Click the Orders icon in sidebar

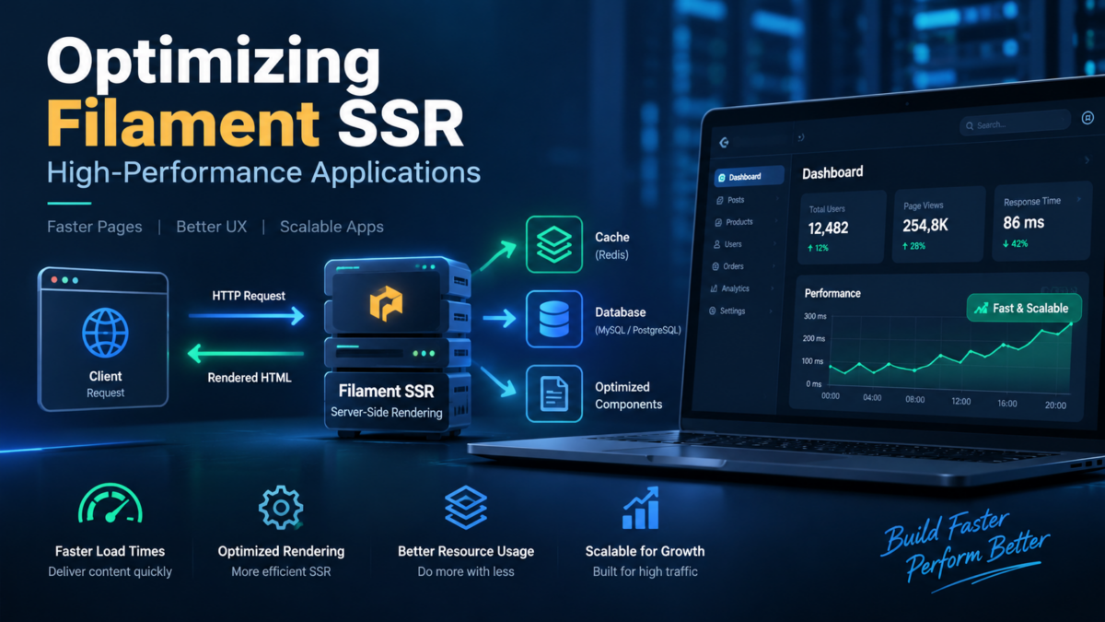coord(716,266)
